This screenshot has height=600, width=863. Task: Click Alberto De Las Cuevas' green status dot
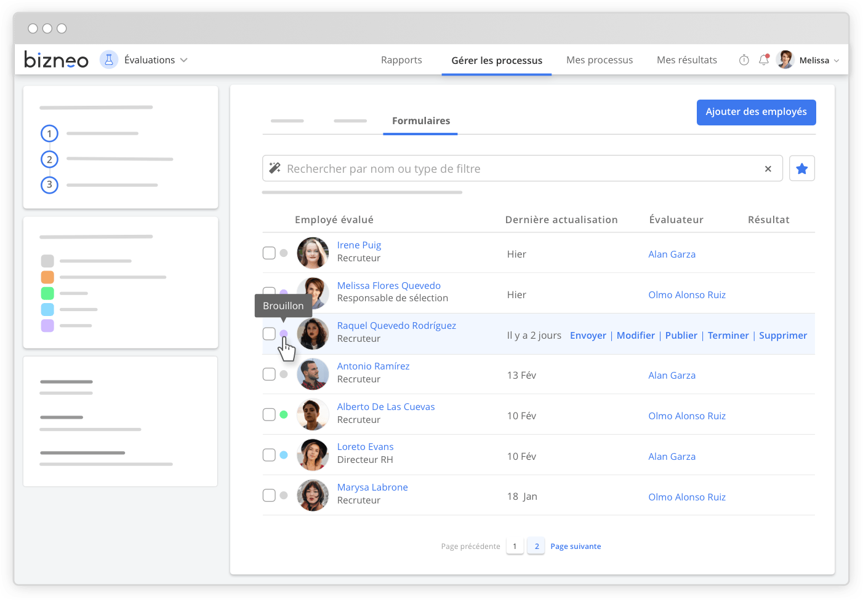(284, 414)
